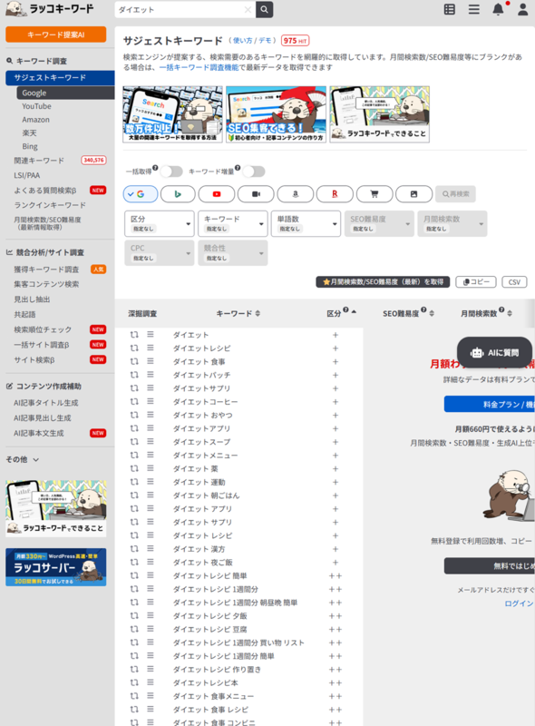Open 大量の関連キーワードを取得する方法 banner
This screenshot has width=535, height=726.
click(172, 114)
